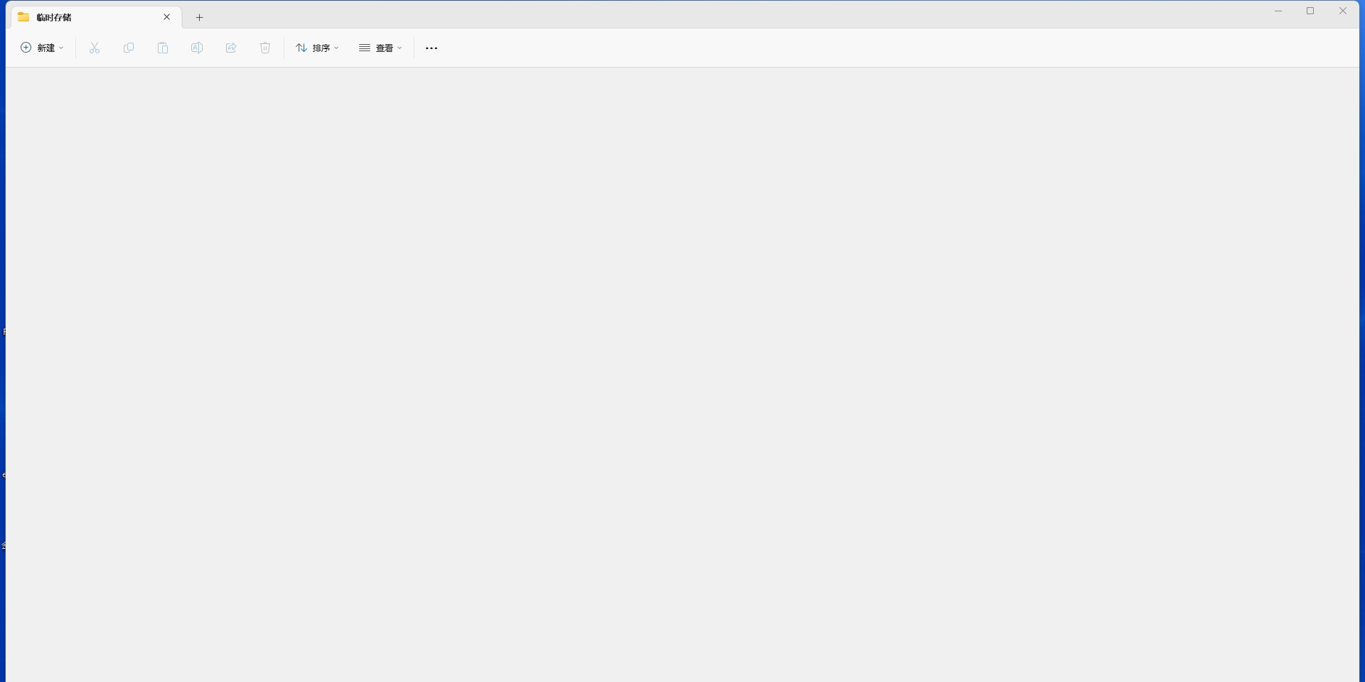Add a new tab with plus button
This screenshot has height=682, width=1365.
200,17
